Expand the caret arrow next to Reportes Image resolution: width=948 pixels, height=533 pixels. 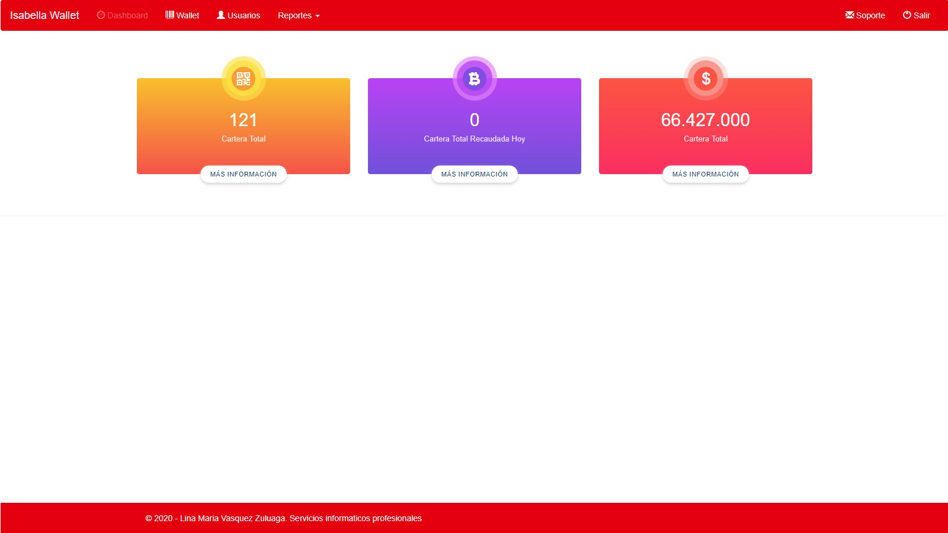(x=318, y=16)
